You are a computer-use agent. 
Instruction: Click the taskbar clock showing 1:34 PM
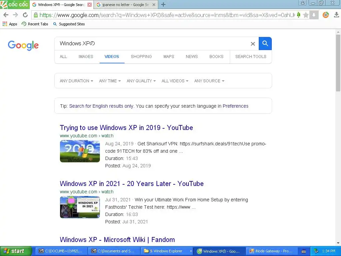pyautogui.click(x=329, y=251)
